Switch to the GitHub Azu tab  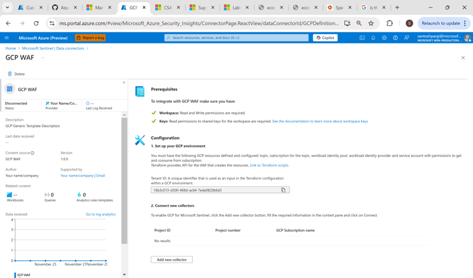tap(63, 8)
